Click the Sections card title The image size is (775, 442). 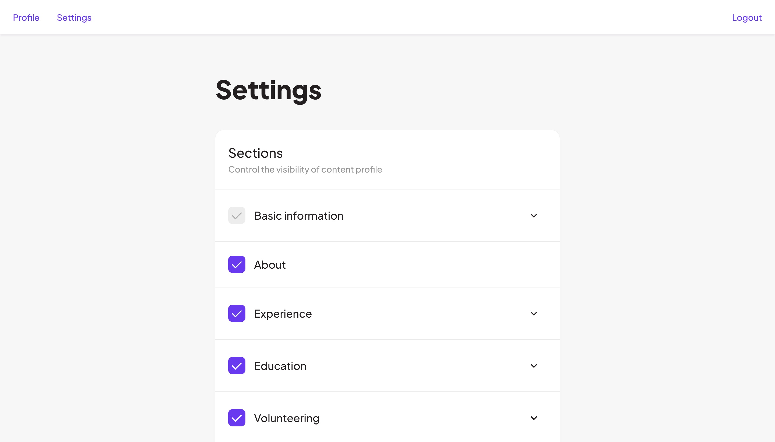click(x=255, y=153)
